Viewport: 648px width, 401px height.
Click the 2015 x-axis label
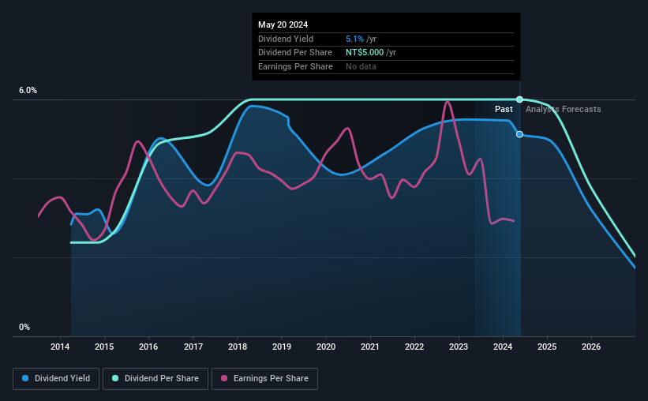(104, 347)
